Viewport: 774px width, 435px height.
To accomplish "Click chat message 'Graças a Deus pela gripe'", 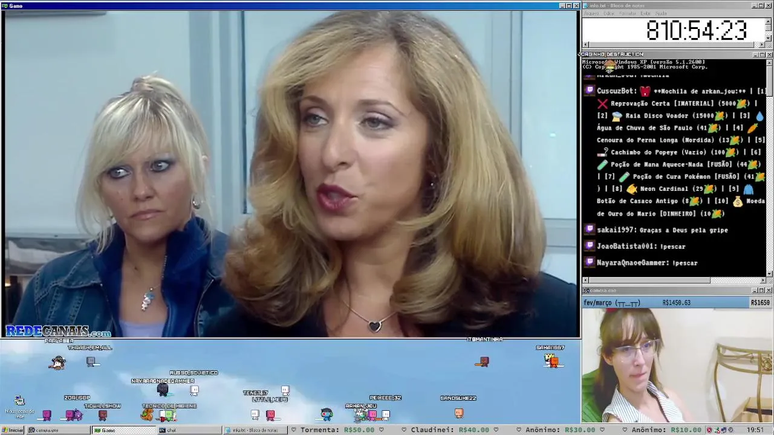I will pos(683,230).
